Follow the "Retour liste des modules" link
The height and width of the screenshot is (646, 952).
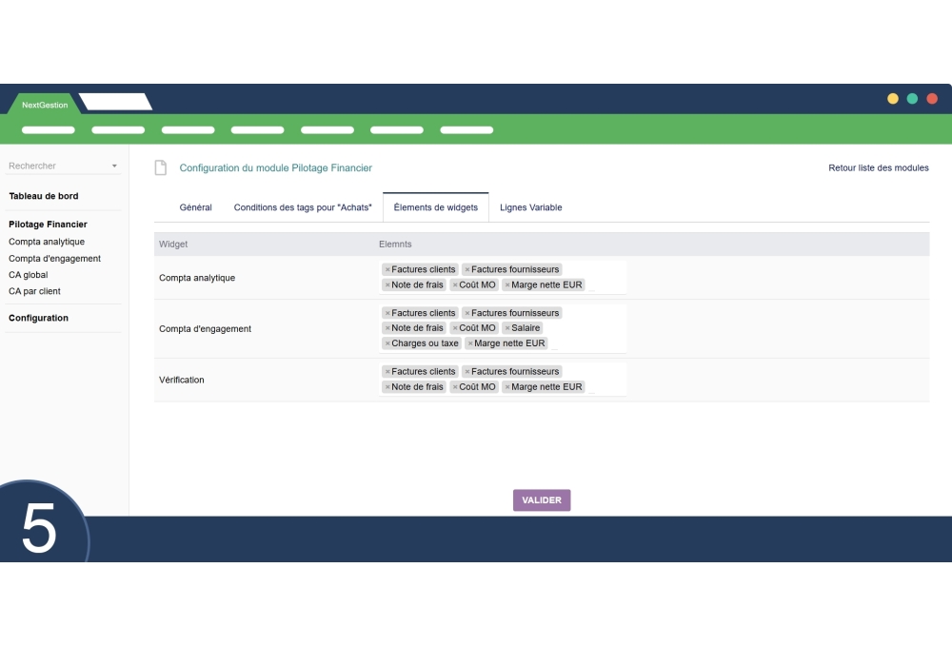click(878, 167)
